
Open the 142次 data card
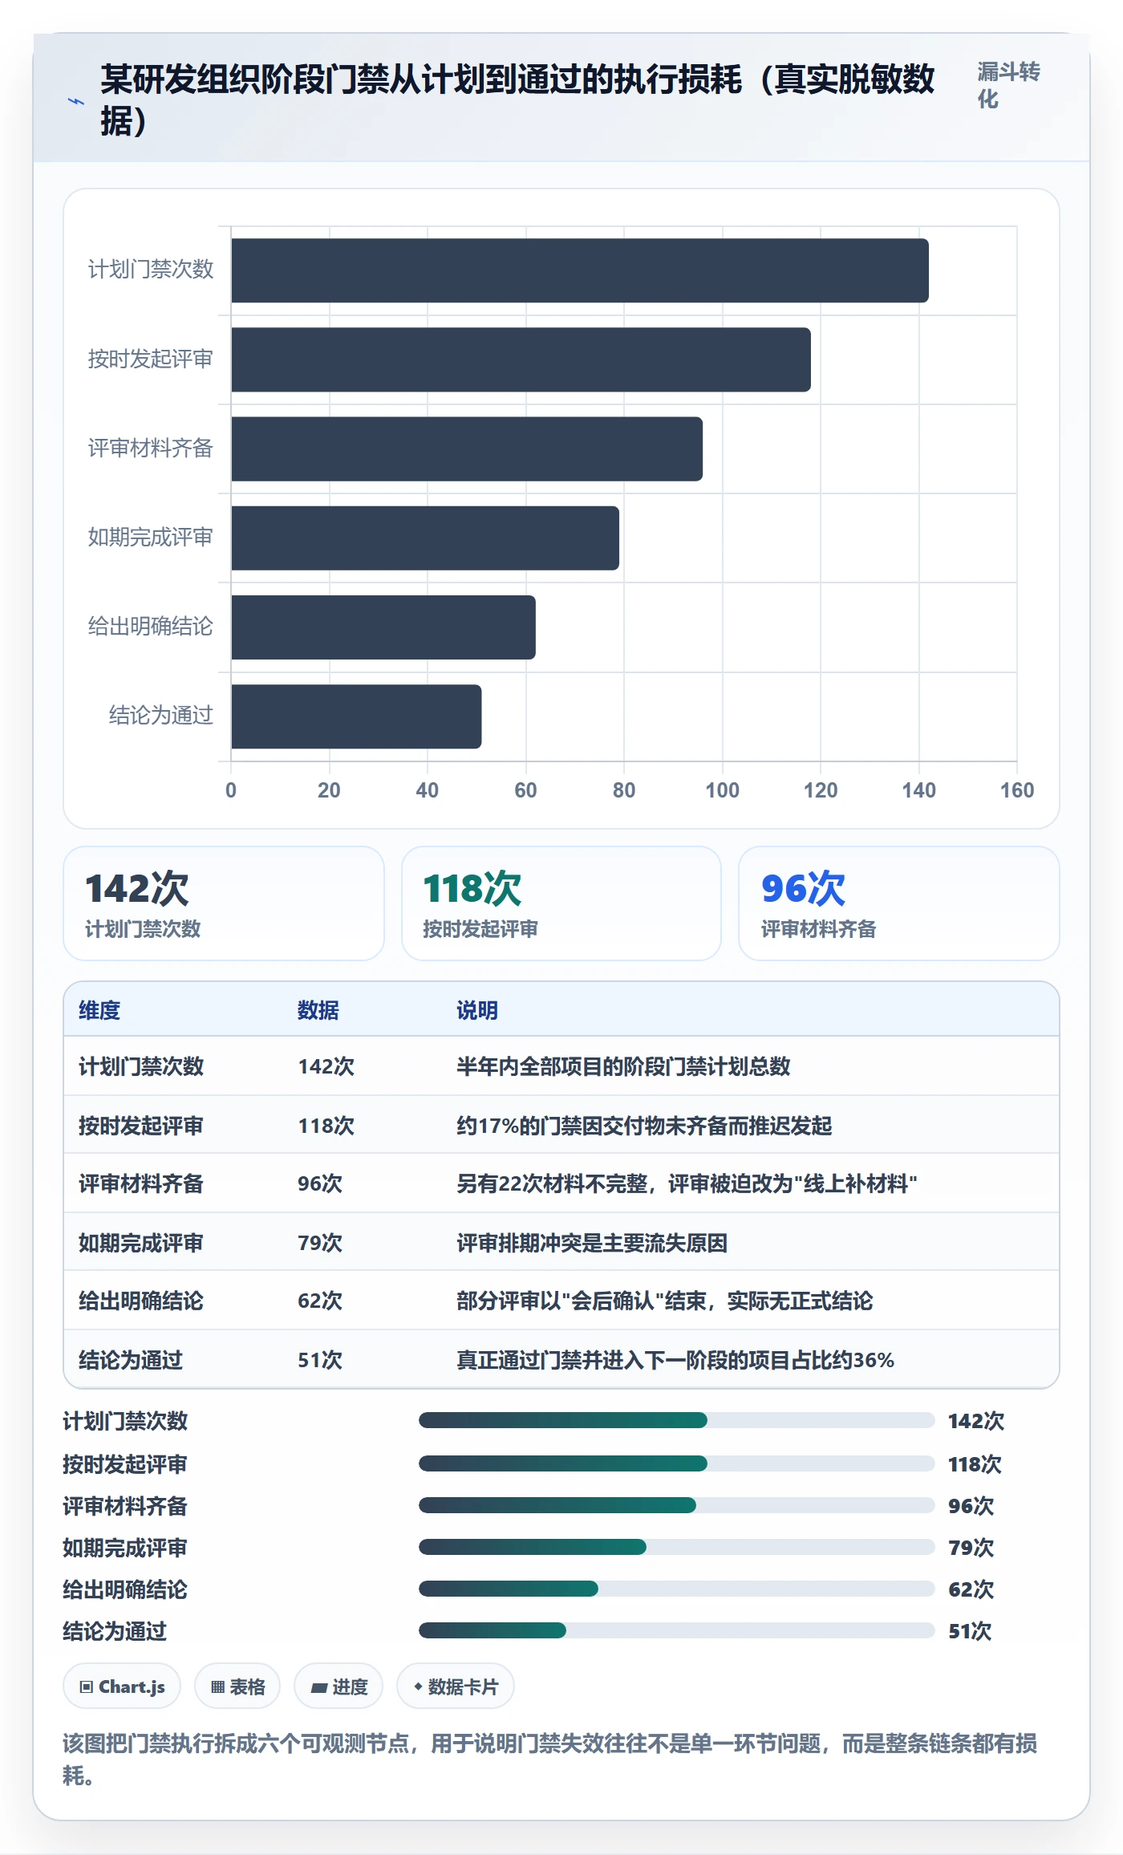(224, 903)
